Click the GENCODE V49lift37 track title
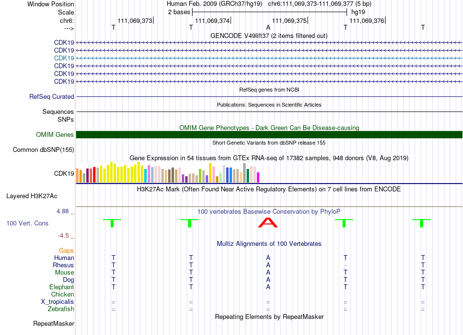The image size is (463, 335). pos(269,36)
